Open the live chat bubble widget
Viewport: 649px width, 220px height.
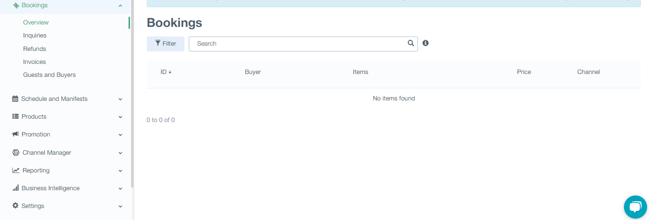point(635,207)
